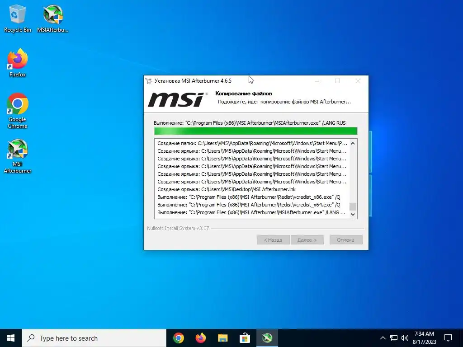Click the Копирование файлов heading
This screenshot has height=347, width=463.
(x=244, y=94)
